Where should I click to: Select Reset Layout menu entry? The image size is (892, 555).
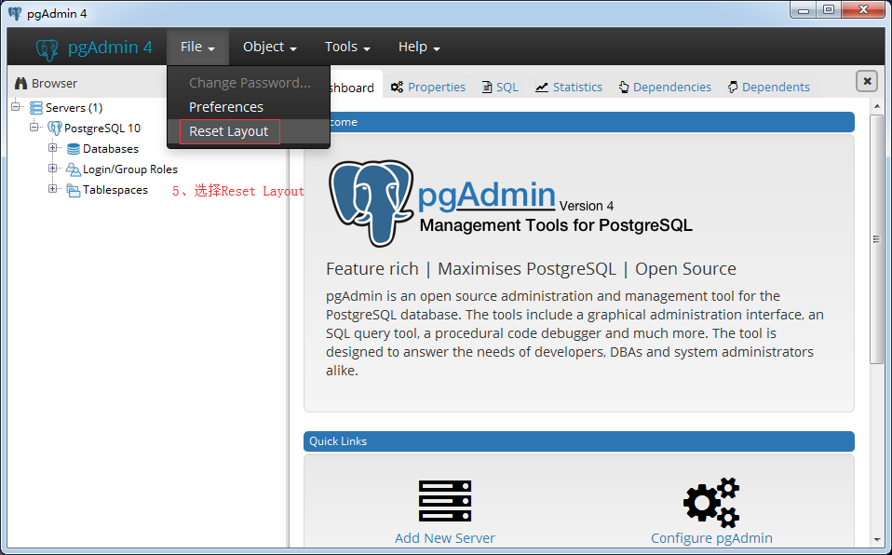(250, 131)
